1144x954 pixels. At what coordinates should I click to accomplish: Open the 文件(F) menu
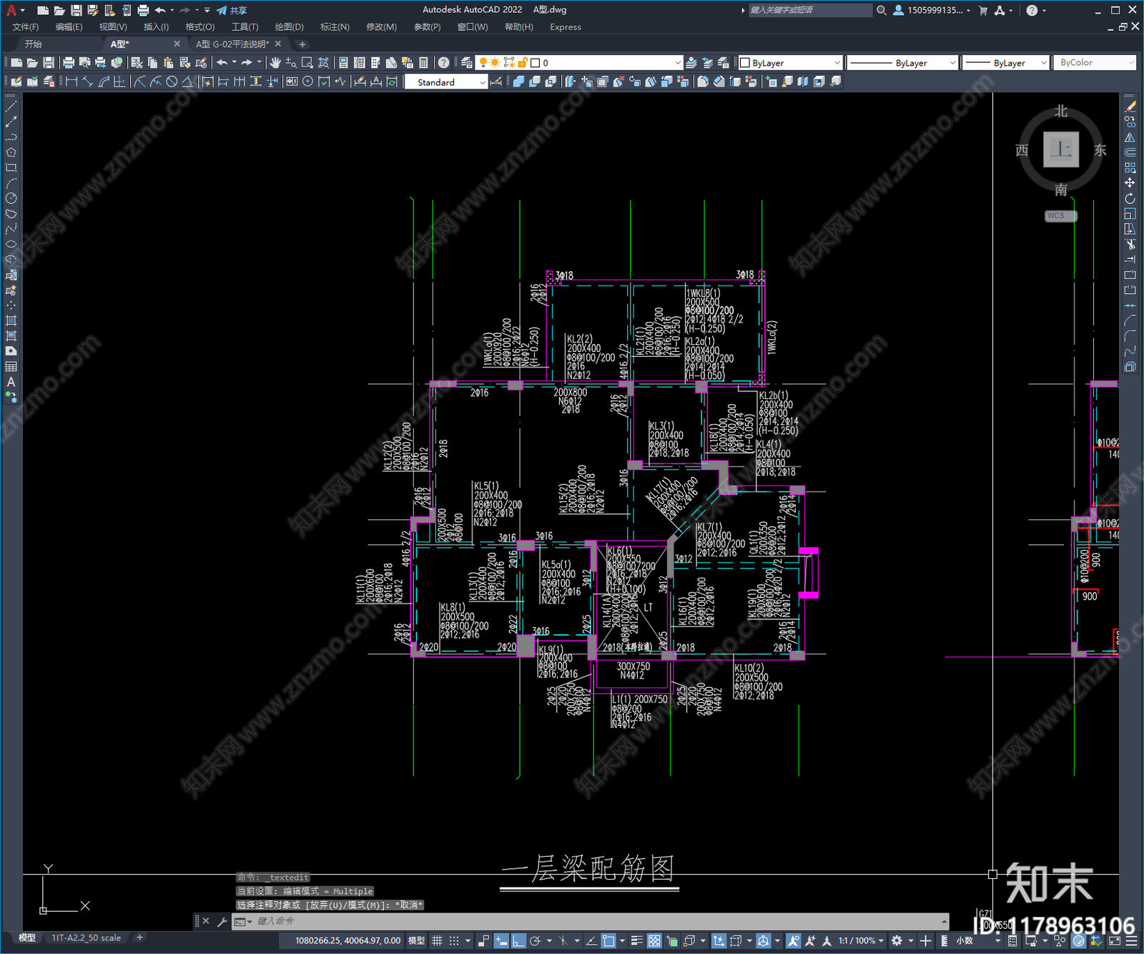(x=26, y=27)
